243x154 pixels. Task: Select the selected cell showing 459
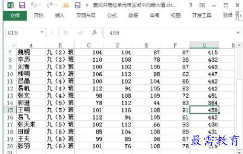204,110
